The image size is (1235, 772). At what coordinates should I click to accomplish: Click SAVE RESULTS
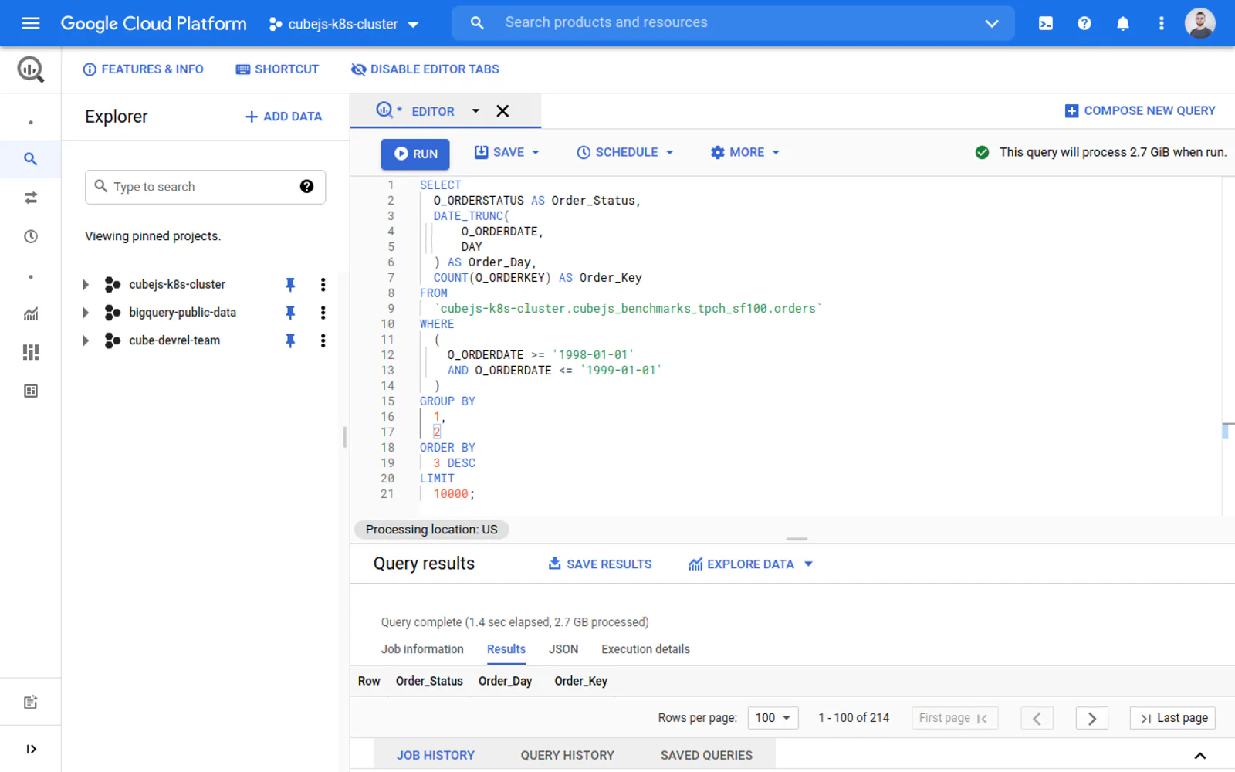[x=600, y=564]
